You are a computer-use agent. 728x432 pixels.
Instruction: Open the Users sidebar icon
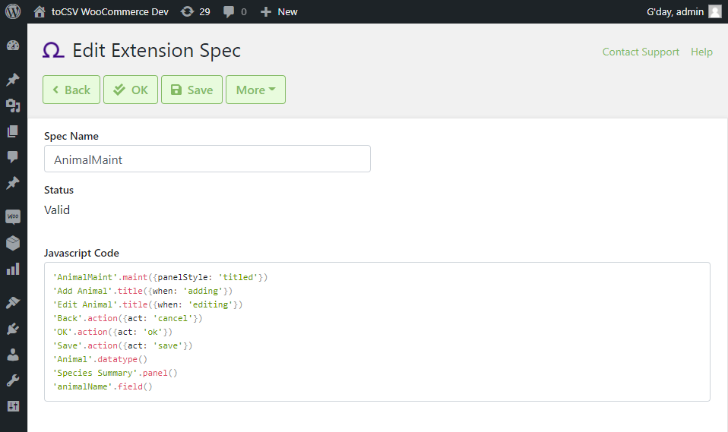coord(13,355)
